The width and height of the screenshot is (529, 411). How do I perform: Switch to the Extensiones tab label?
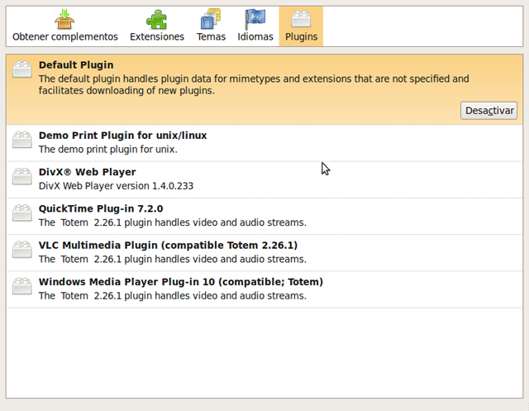[157, 37]
